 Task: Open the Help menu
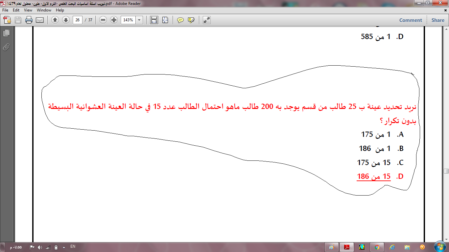click(x=60, y=10)
